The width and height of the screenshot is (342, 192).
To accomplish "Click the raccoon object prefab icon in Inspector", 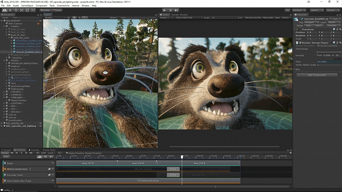I will [x=296, y=19].
